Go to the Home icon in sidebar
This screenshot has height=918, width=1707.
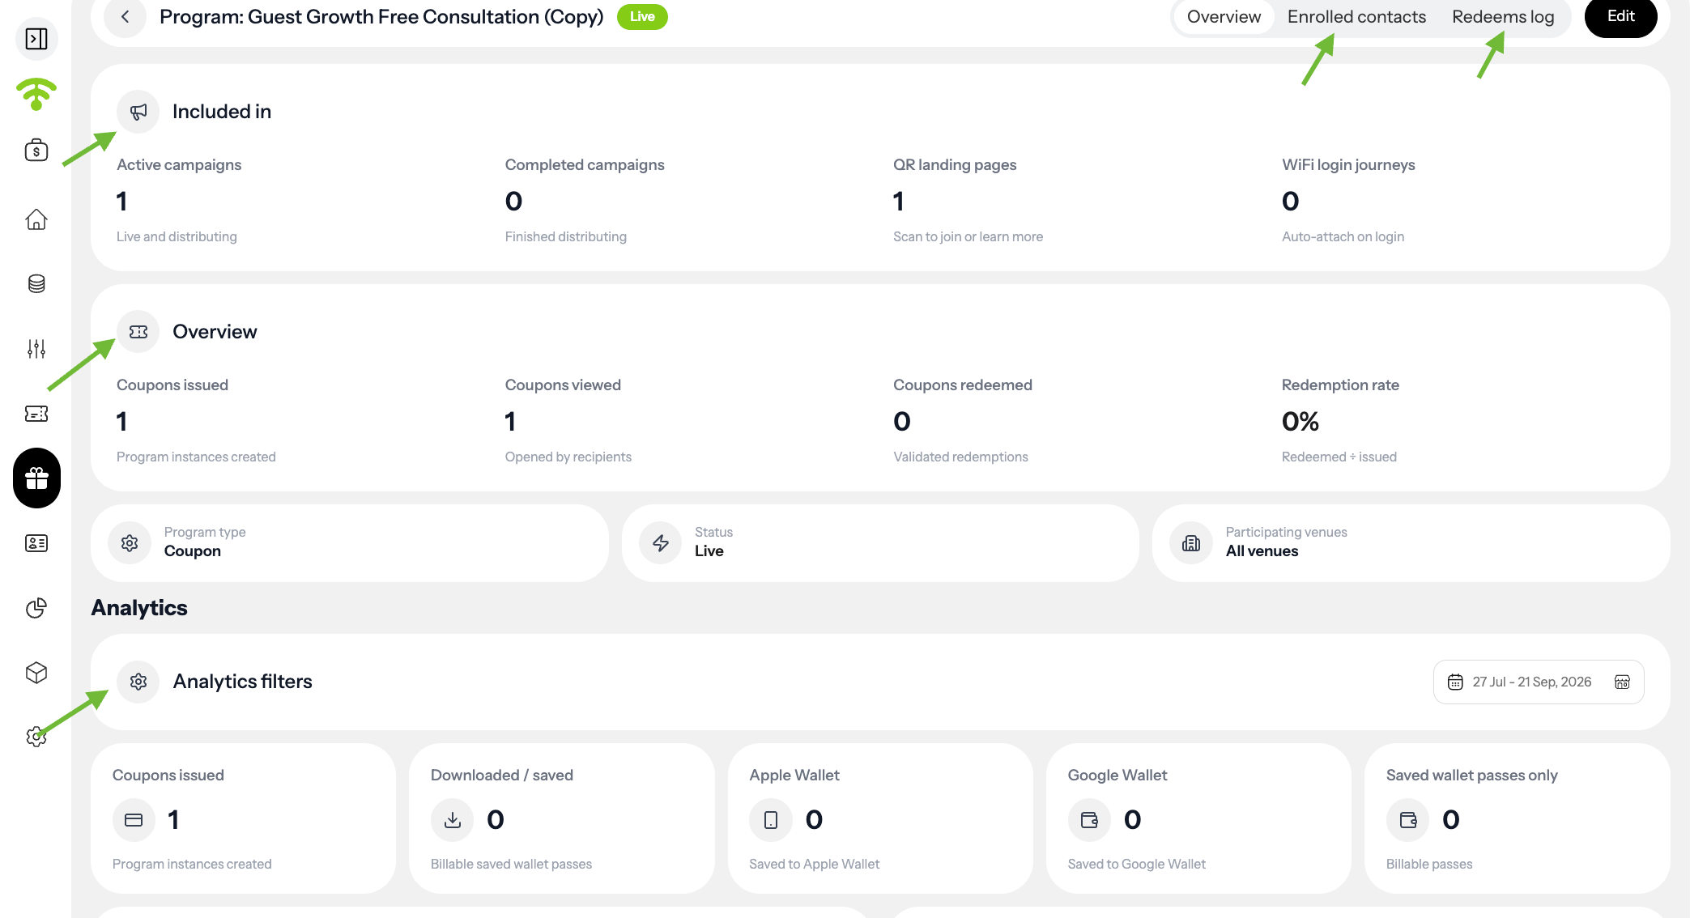click(36, 219)
